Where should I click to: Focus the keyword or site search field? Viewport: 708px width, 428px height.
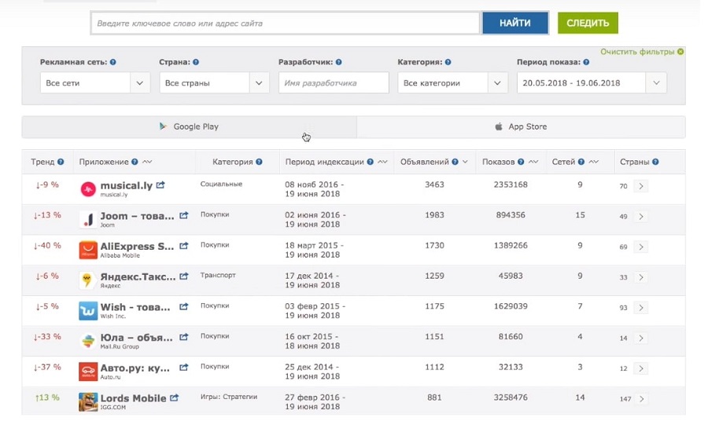click(286, 23)
